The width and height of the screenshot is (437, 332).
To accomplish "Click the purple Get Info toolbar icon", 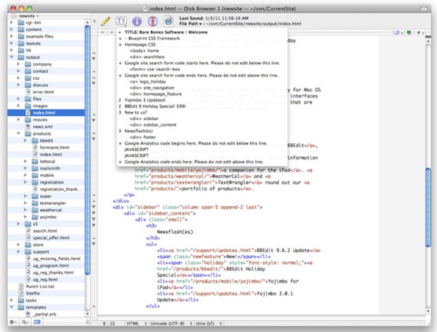I will coord(137,21).
